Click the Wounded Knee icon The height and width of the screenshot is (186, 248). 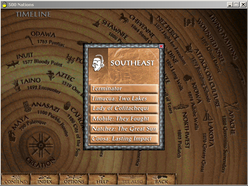pyautogui.click(x=189, y=22)
